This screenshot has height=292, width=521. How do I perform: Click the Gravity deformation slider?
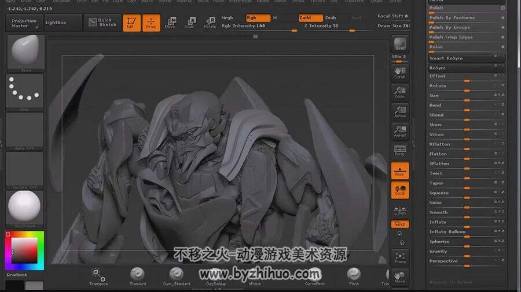click(467, 252)
